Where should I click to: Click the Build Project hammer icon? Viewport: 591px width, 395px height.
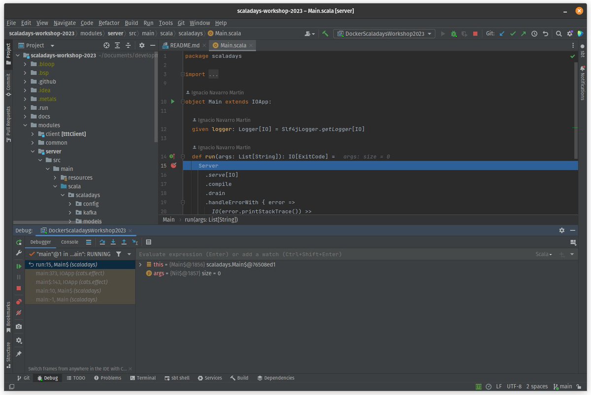[x=325, y=33]
